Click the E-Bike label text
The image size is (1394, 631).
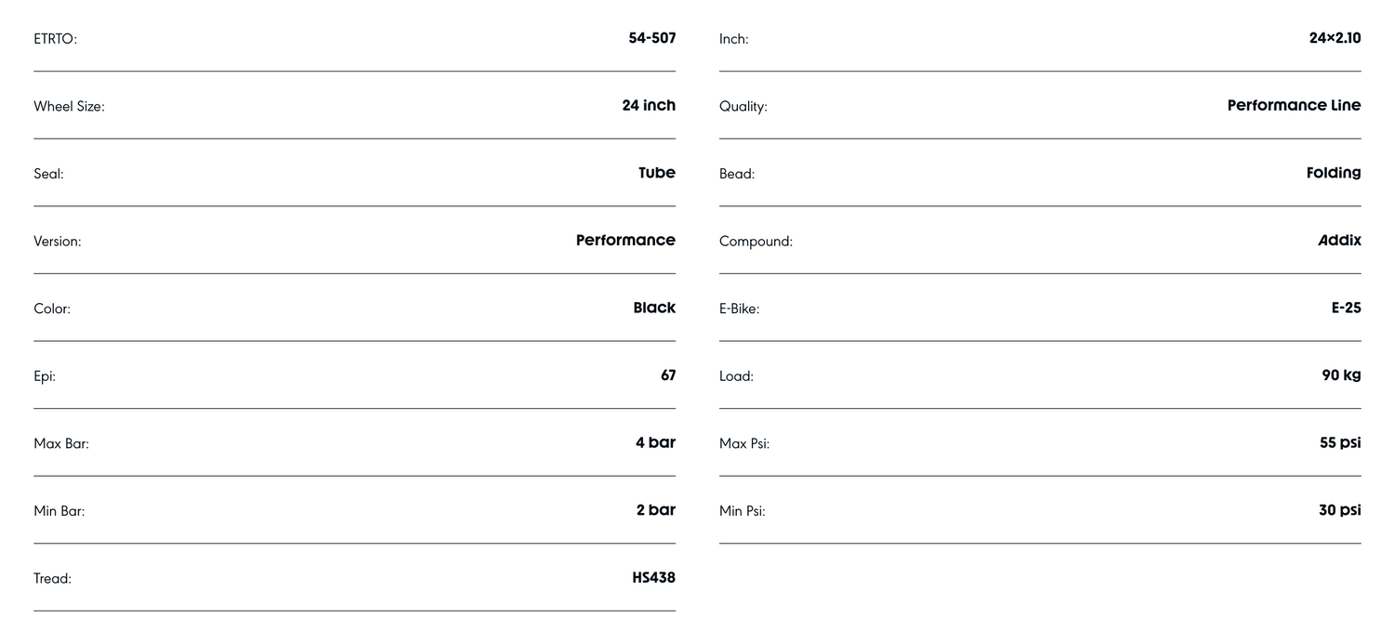739,309
